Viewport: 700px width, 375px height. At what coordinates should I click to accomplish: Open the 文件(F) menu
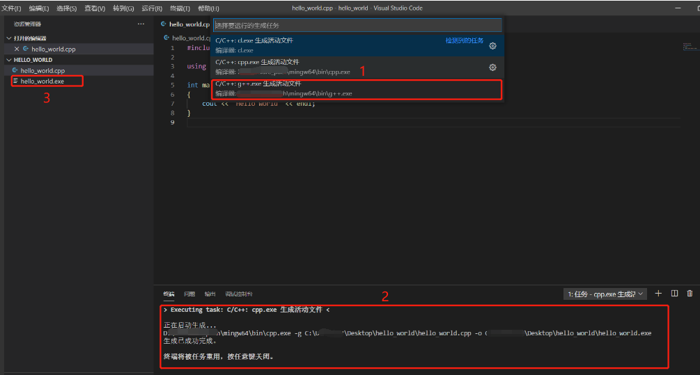[x=12, y=8]
